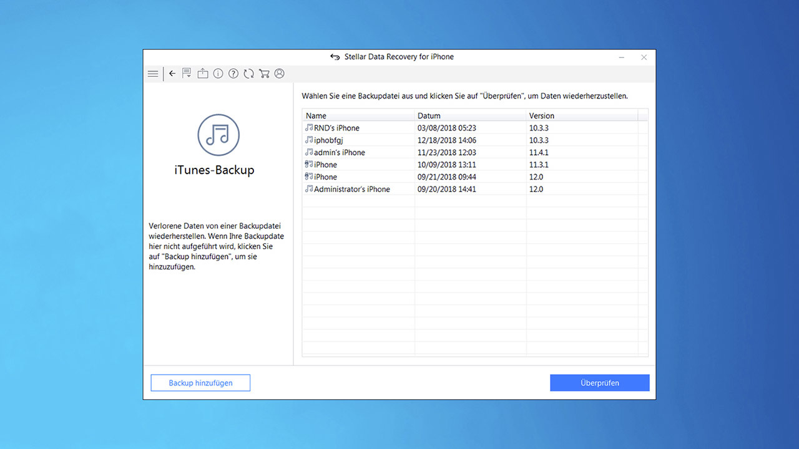Open help with the question mark icon
The width and height of the screenshot is (799, 449).
tap(233, 74)
